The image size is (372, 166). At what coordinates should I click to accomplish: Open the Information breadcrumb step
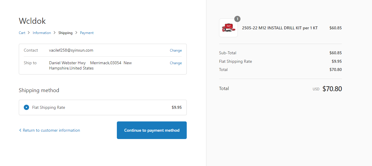(x=42, y=33)
